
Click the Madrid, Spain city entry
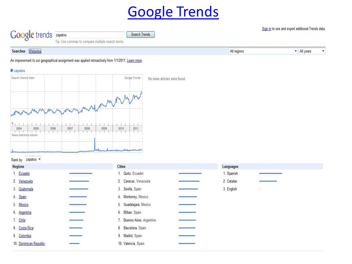[133, 236]
